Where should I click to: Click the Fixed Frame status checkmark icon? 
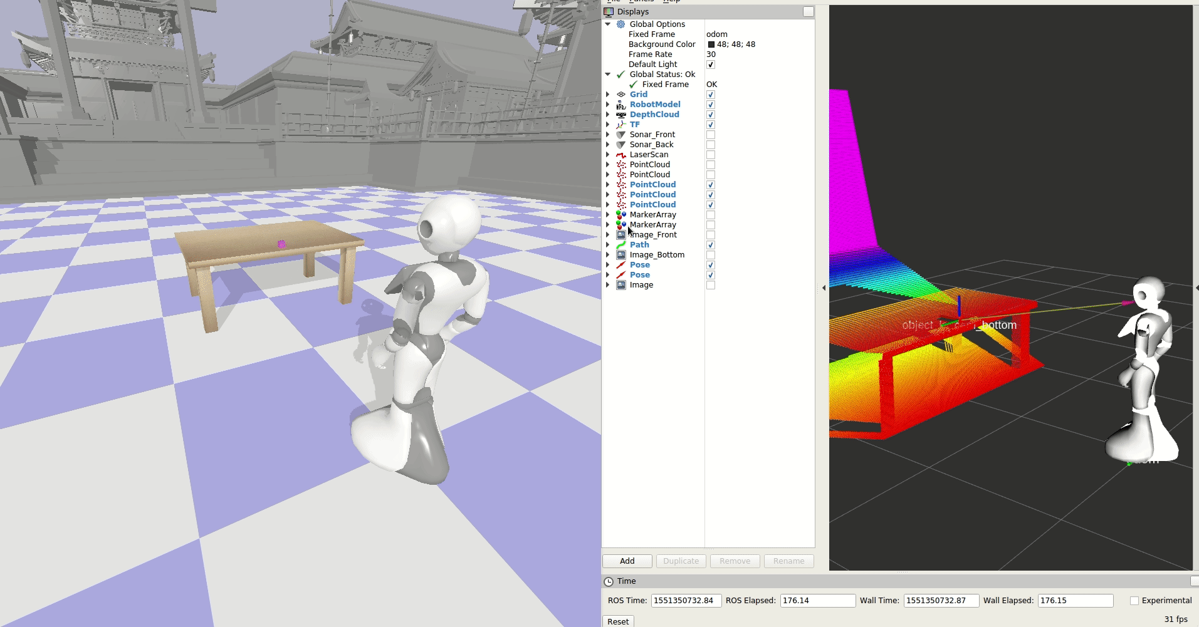tap(633, 84)
